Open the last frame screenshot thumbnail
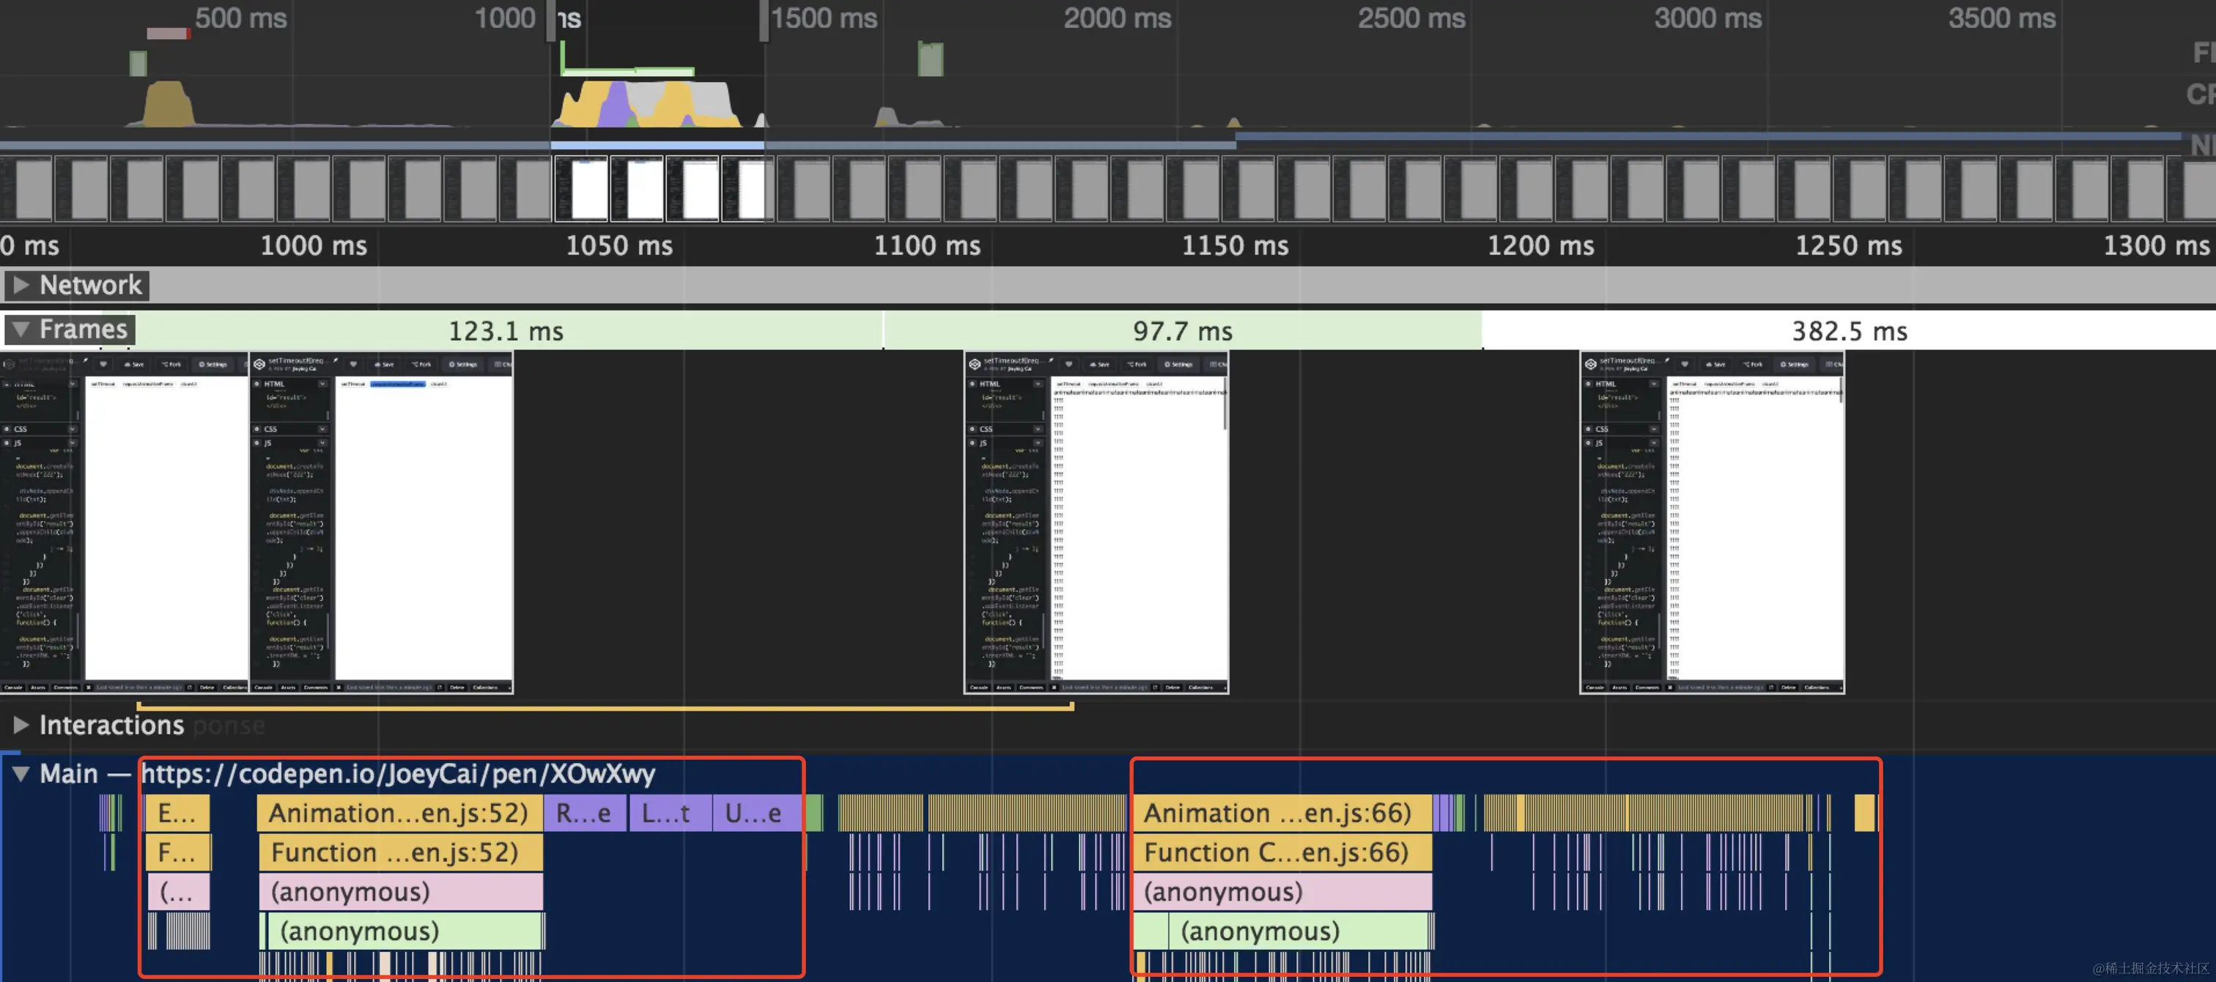Viewport: 2216px width, 982px height. (1712, 523)
